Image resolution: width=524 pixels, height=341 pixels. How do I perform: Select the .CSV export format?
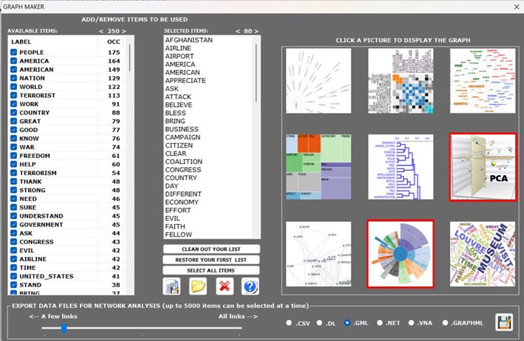click(x=289, y=323)
